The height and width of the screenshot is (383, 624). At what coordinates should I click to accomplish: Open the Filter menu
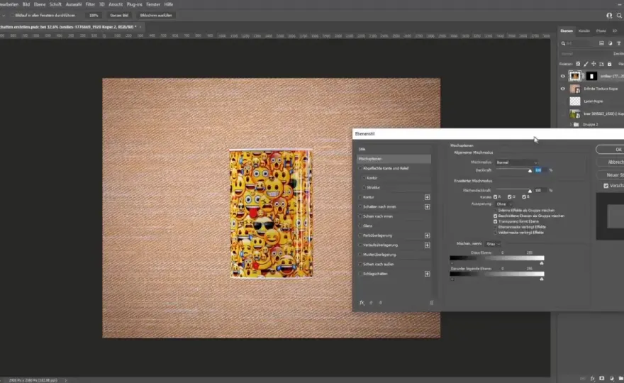(x=90, y=4)
